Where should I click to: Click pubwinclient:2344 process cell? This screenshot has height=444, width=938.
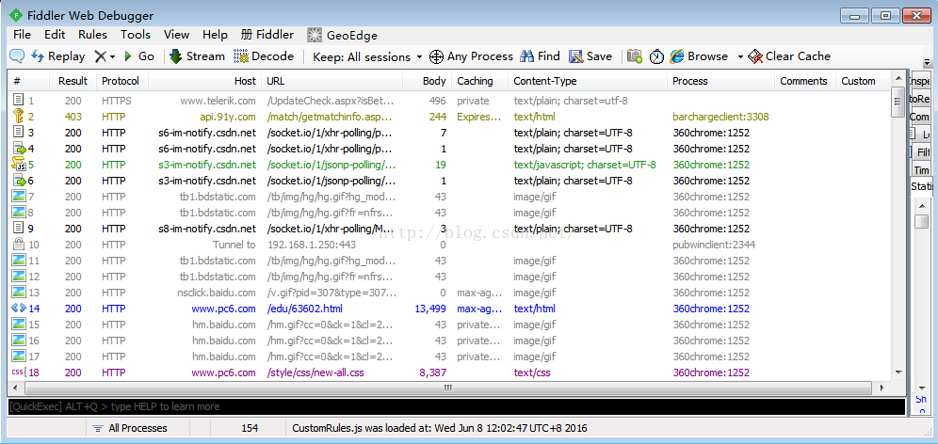[714, 245]
